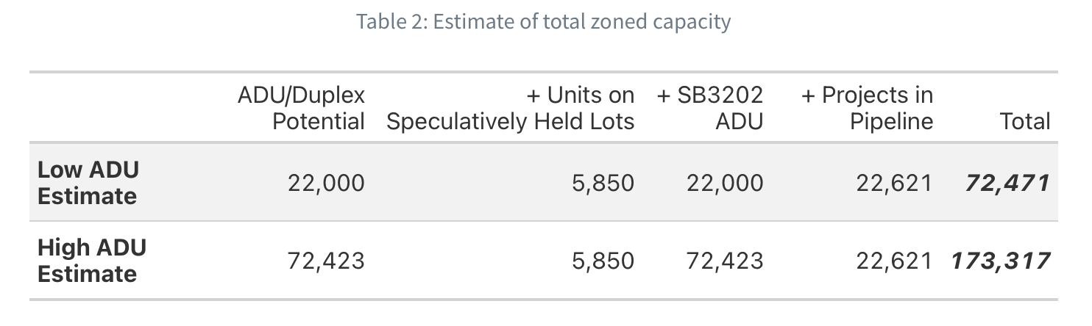Click the 22,621 pipeline value in Low row
1092x326 pixels.
click(894, 183)
